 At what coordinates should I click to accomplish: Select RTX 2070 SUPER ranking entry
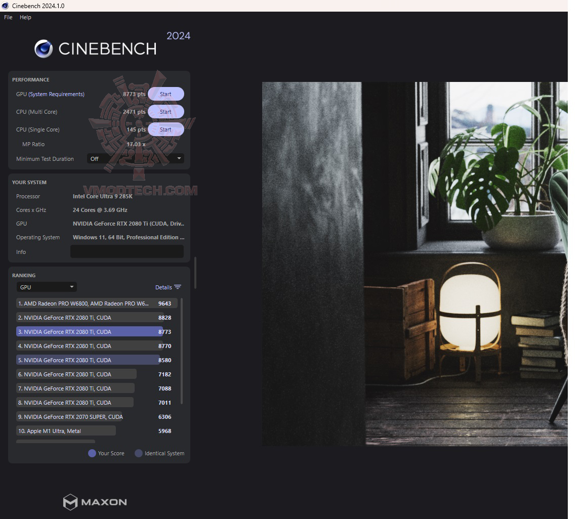[96, 417]
